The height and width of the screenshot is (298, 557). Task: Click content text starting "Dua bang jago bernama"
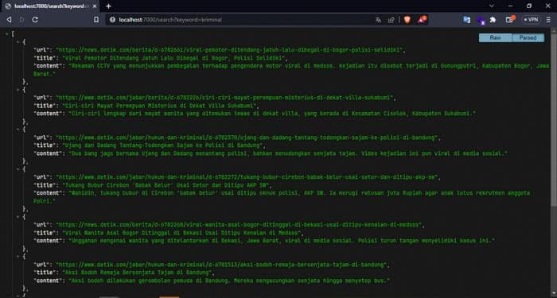[x=288, y=153]
